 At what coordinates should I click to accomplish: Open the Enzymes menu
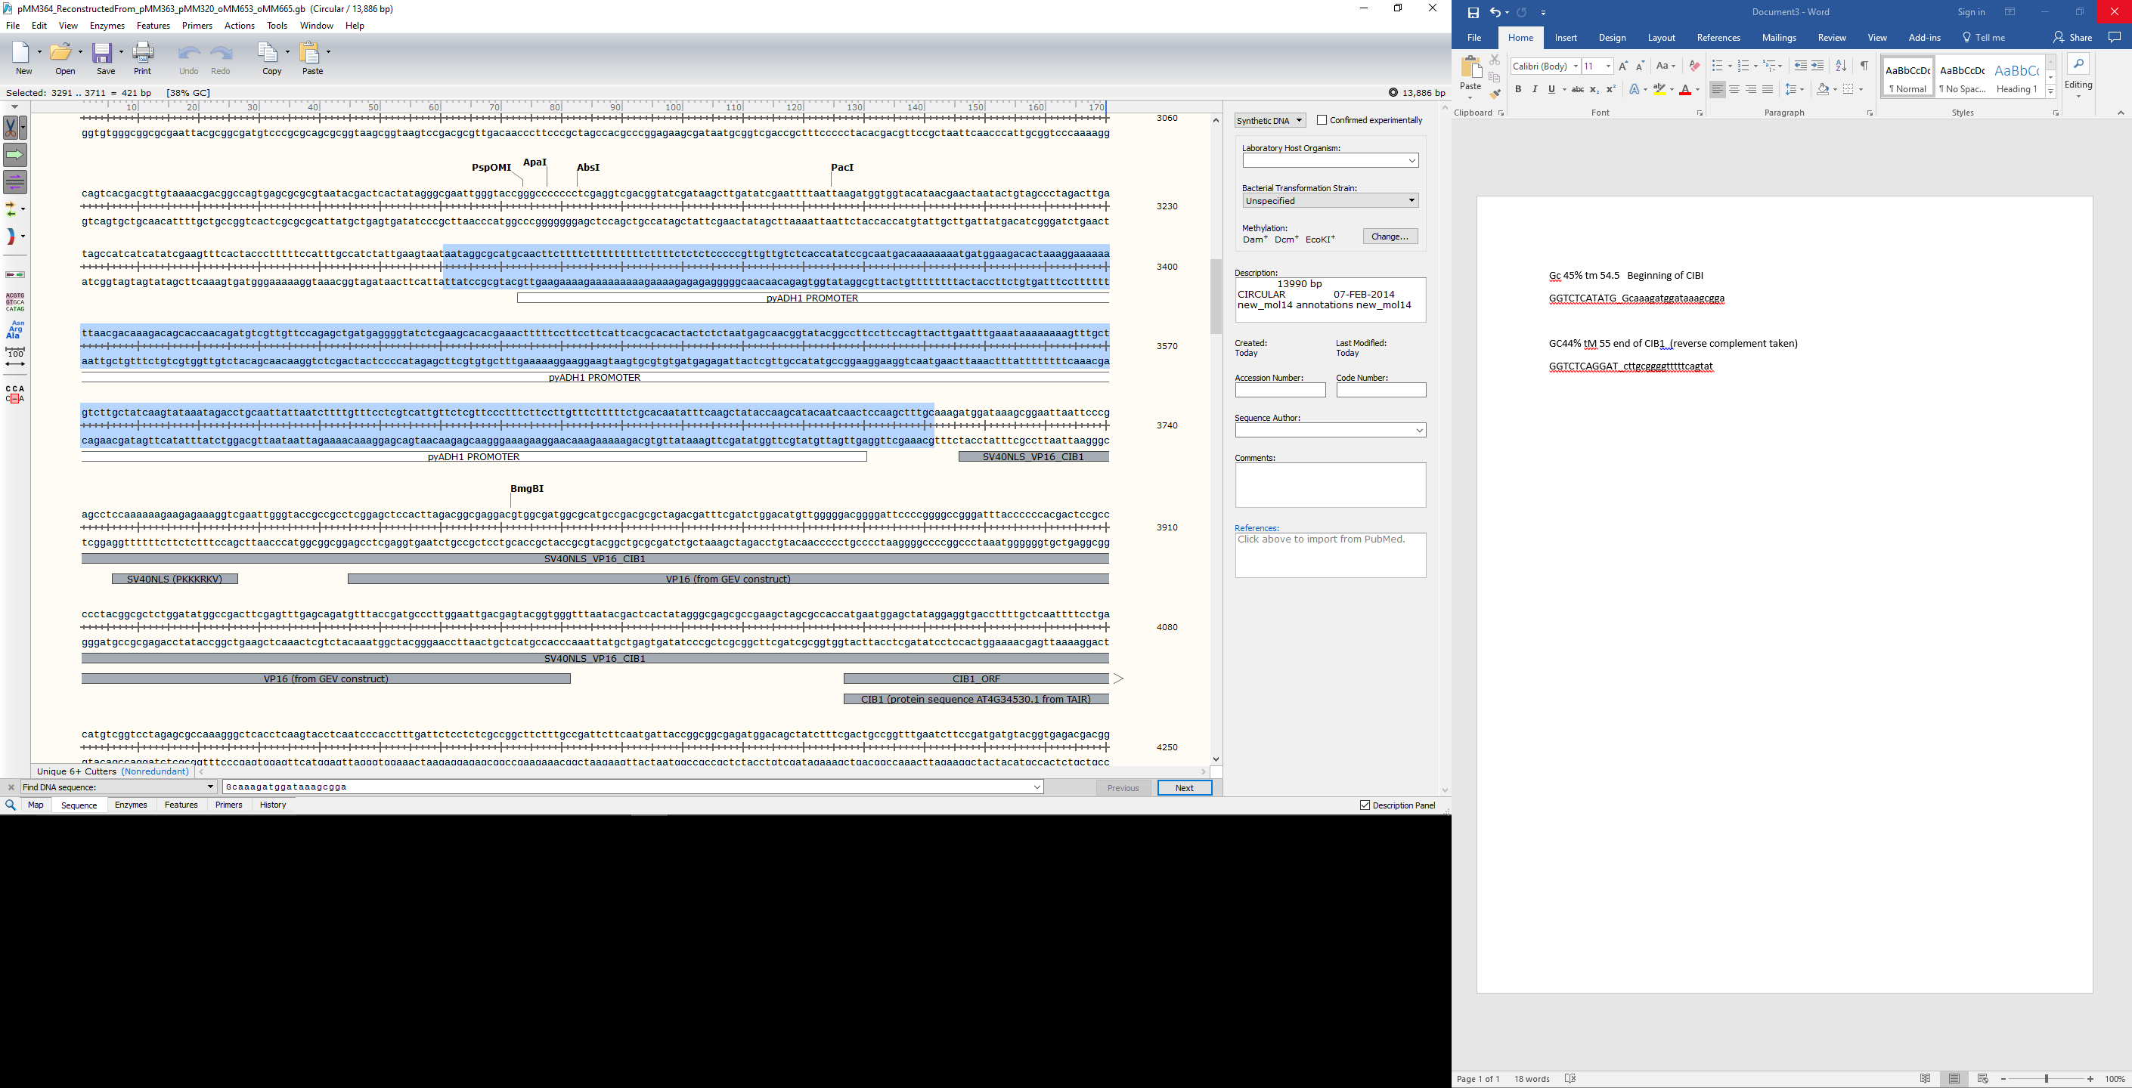(x=107, y=26)
